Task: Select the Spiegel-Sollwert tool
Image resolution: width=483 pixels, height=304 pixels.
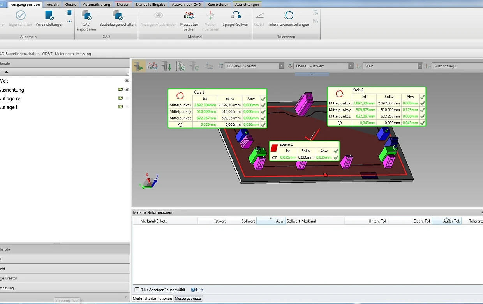Action: click(236, 16)
